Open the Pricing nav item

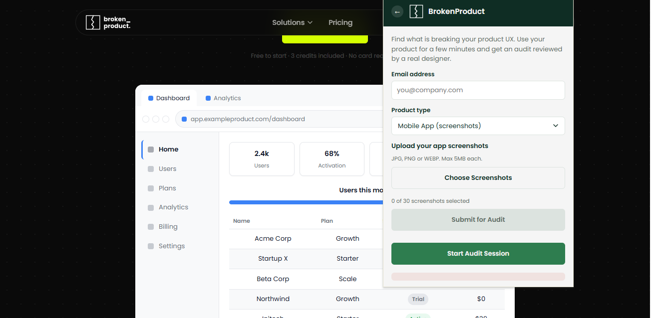click(340, 22)
